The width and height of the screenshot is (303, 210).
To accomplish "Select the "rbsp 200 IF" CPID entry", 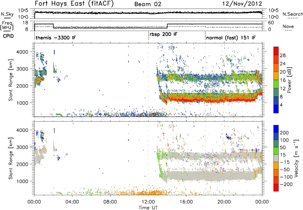I will coord(164,34).
